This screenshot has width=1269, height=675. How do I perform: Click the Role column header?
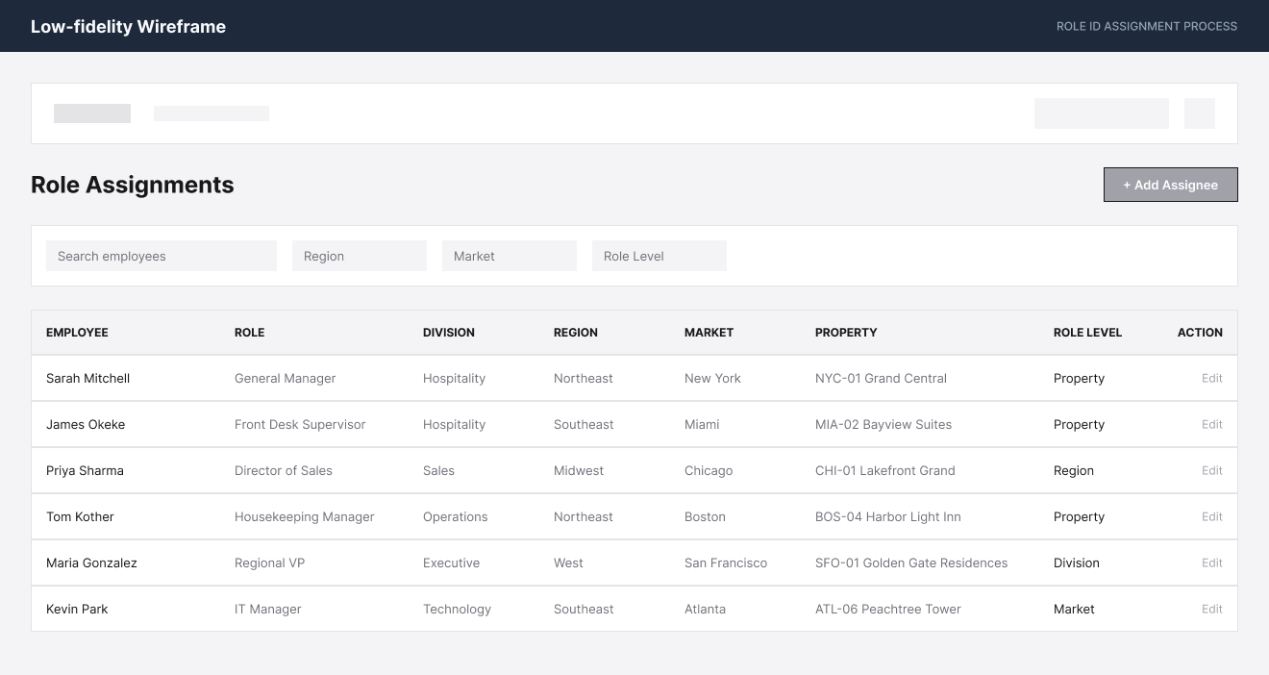coord(249,333)
